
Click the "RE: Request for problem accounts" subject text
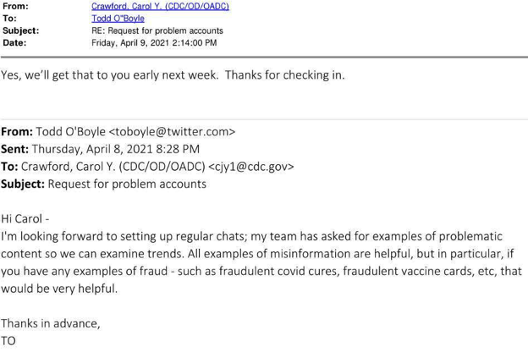(x=157, y=30)
